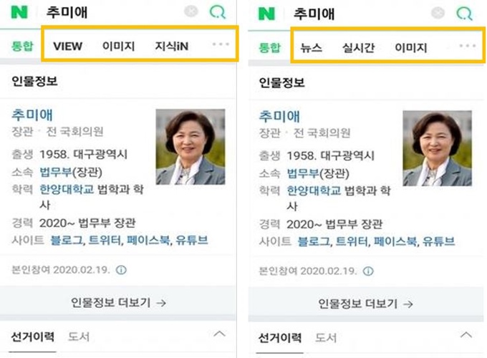Screen dimensions: 487x358
Task: Open info icon beside 본인참여 date in left panel
Action: [121, 270]
